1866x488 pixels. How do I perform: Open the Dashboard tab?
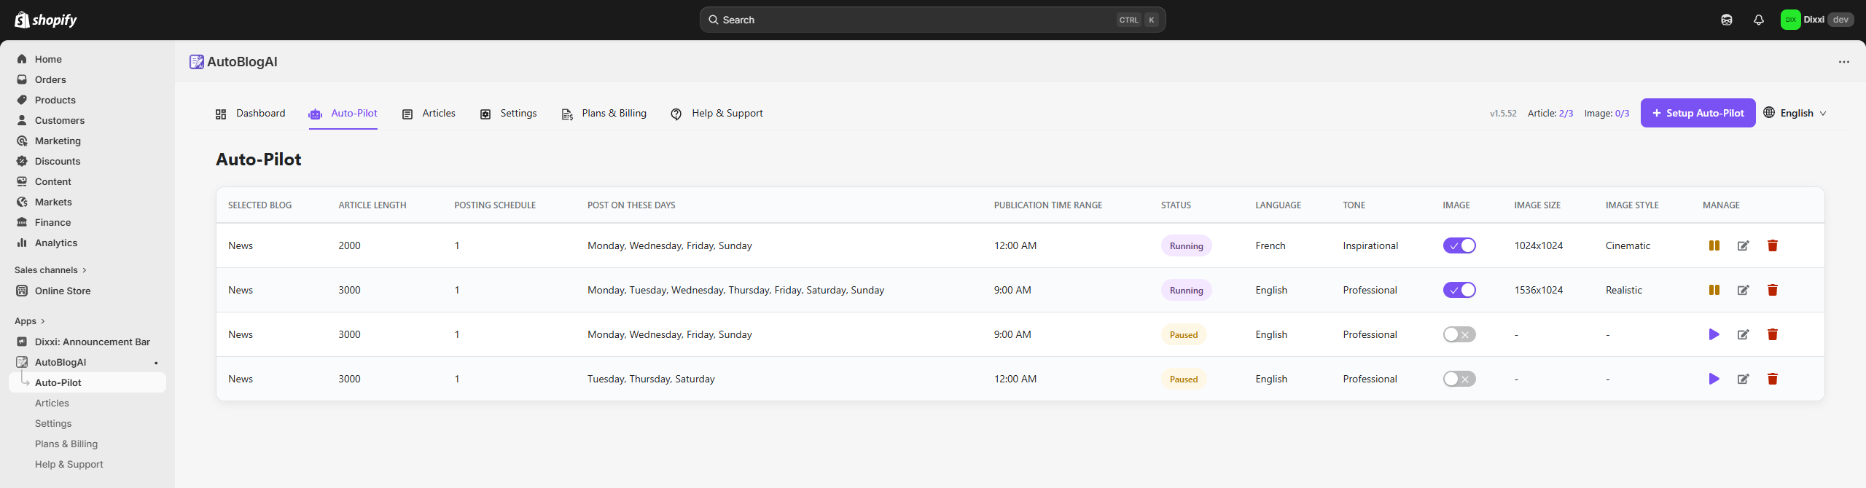(x=250, y=114)
